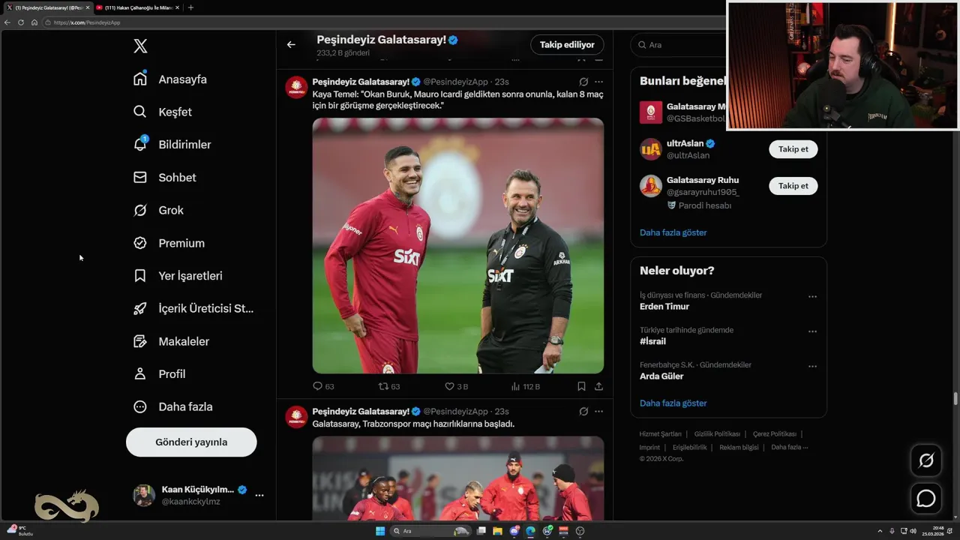Click the Gönderi yayınla button
The image size is (960, 540).
point(191,442)
